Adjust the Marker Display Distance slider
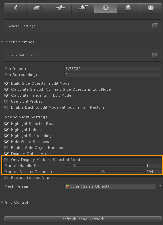The height and width of the screenshot is (225, 163). [x=104, y=172]
